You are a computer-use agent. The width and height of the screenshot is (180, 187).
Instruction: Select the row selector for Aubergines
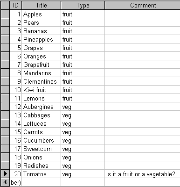click(x=5, y=107)
